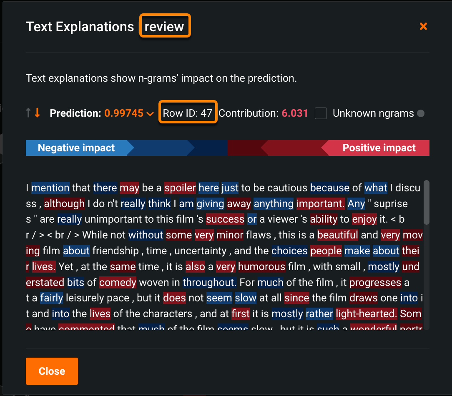Click the highlighted word "light-hearted."
Screen dimensions: 452x396
click(367, 314)
